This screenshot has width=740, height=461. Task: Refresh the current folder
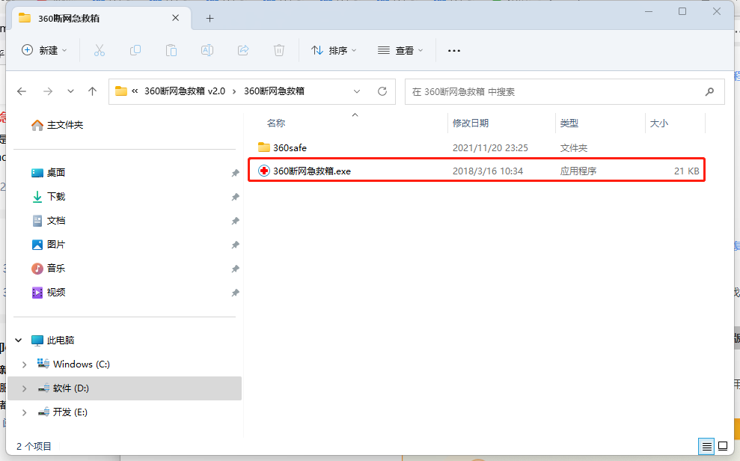[382, 91]
